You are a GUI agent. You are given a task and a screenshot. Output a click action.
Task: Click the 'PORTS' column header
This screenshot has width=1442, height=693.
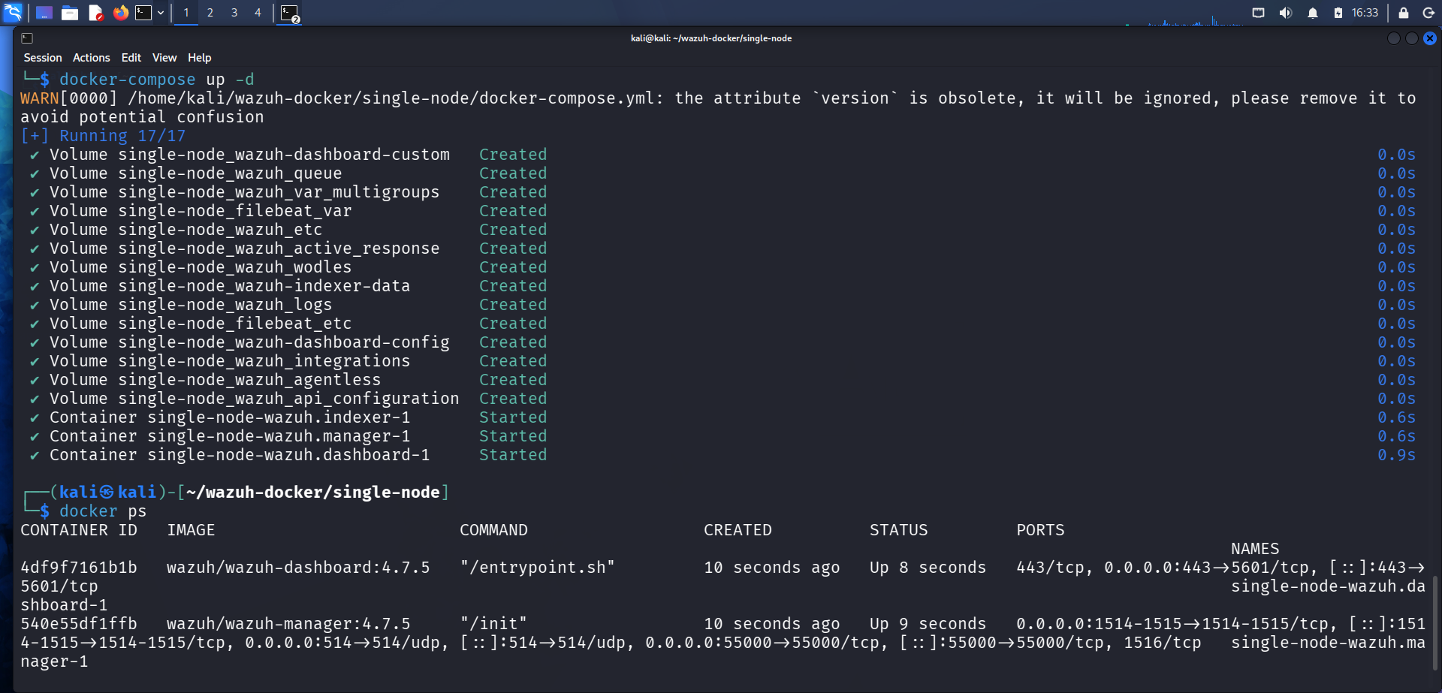1040,530
